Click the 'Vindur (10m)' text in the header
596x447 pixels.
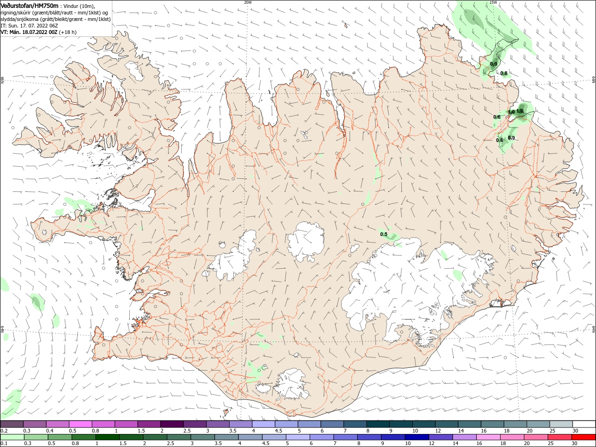[79, 6]
